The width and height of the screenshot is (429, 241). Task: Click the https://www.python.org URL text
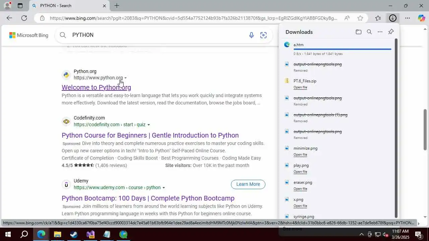pyautogui.click(x=98, y=78)
